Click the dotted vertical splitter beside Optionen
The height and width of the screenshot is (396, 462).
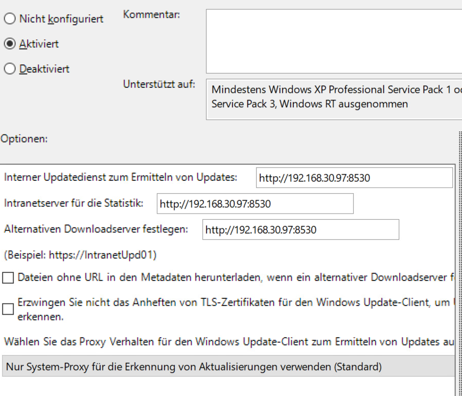457,255
